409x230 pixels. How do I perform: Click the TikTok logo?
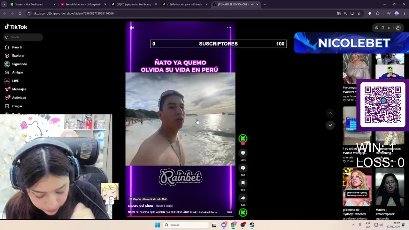coord(16,27)
